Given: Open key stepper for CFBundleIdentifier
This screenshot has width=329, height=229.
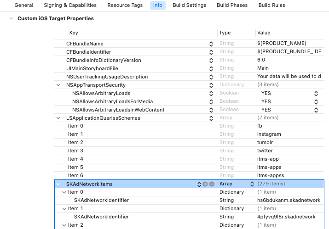Looking at the screenshot, I should coord(211,52).
